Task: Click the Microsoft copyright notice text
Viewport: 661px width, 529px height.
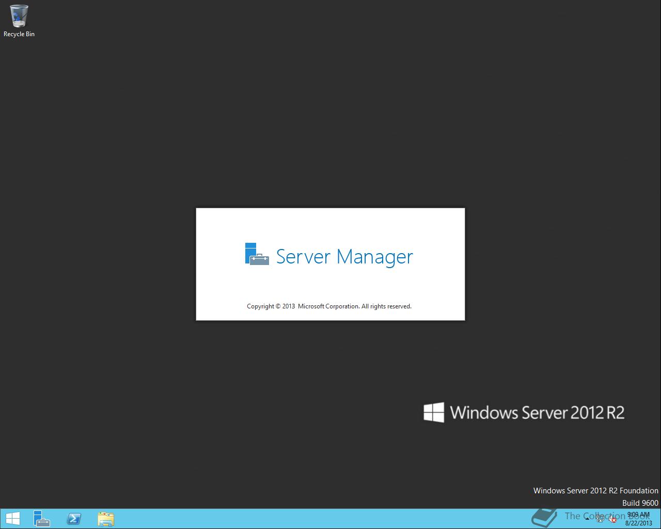Action: pos(329,306)
